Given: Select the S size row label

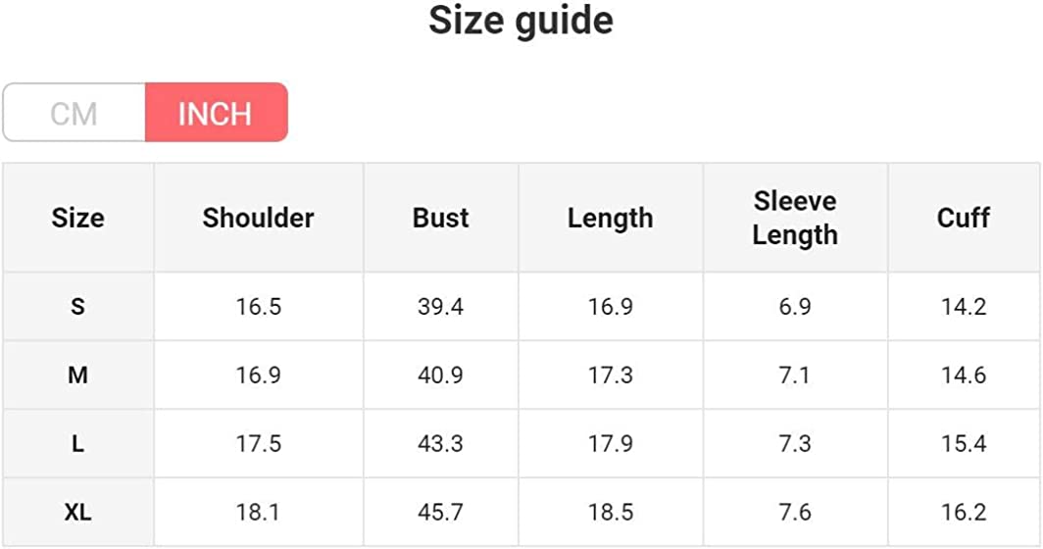Looking at the screenshot, I should (x=77, y=307).
